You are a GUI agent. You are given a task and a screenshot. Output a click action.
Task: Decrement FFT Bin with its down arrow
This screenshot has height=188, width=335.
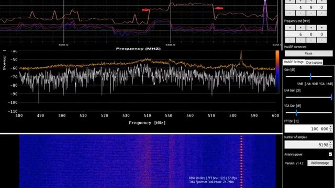tap(331, 131)
